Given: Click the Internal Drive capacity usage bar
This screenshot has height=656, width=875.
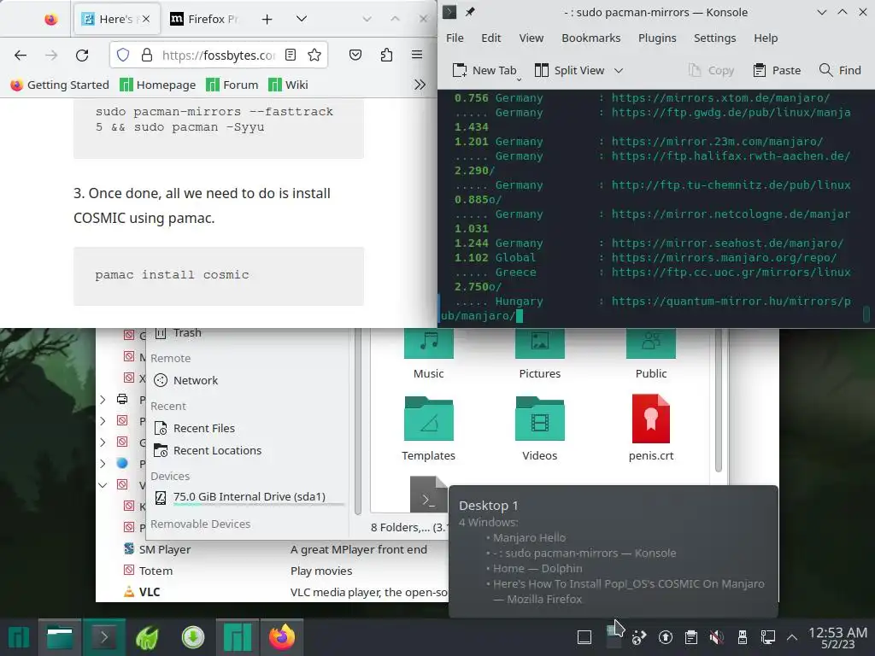Looking at the screenshot, I should point(259,504).
